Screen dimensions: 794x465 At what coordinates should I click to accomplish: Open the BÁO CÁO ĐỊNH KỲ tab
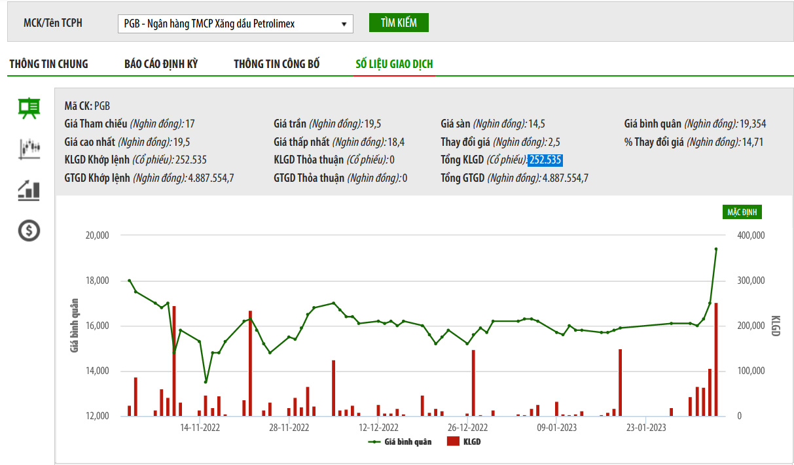161,64
